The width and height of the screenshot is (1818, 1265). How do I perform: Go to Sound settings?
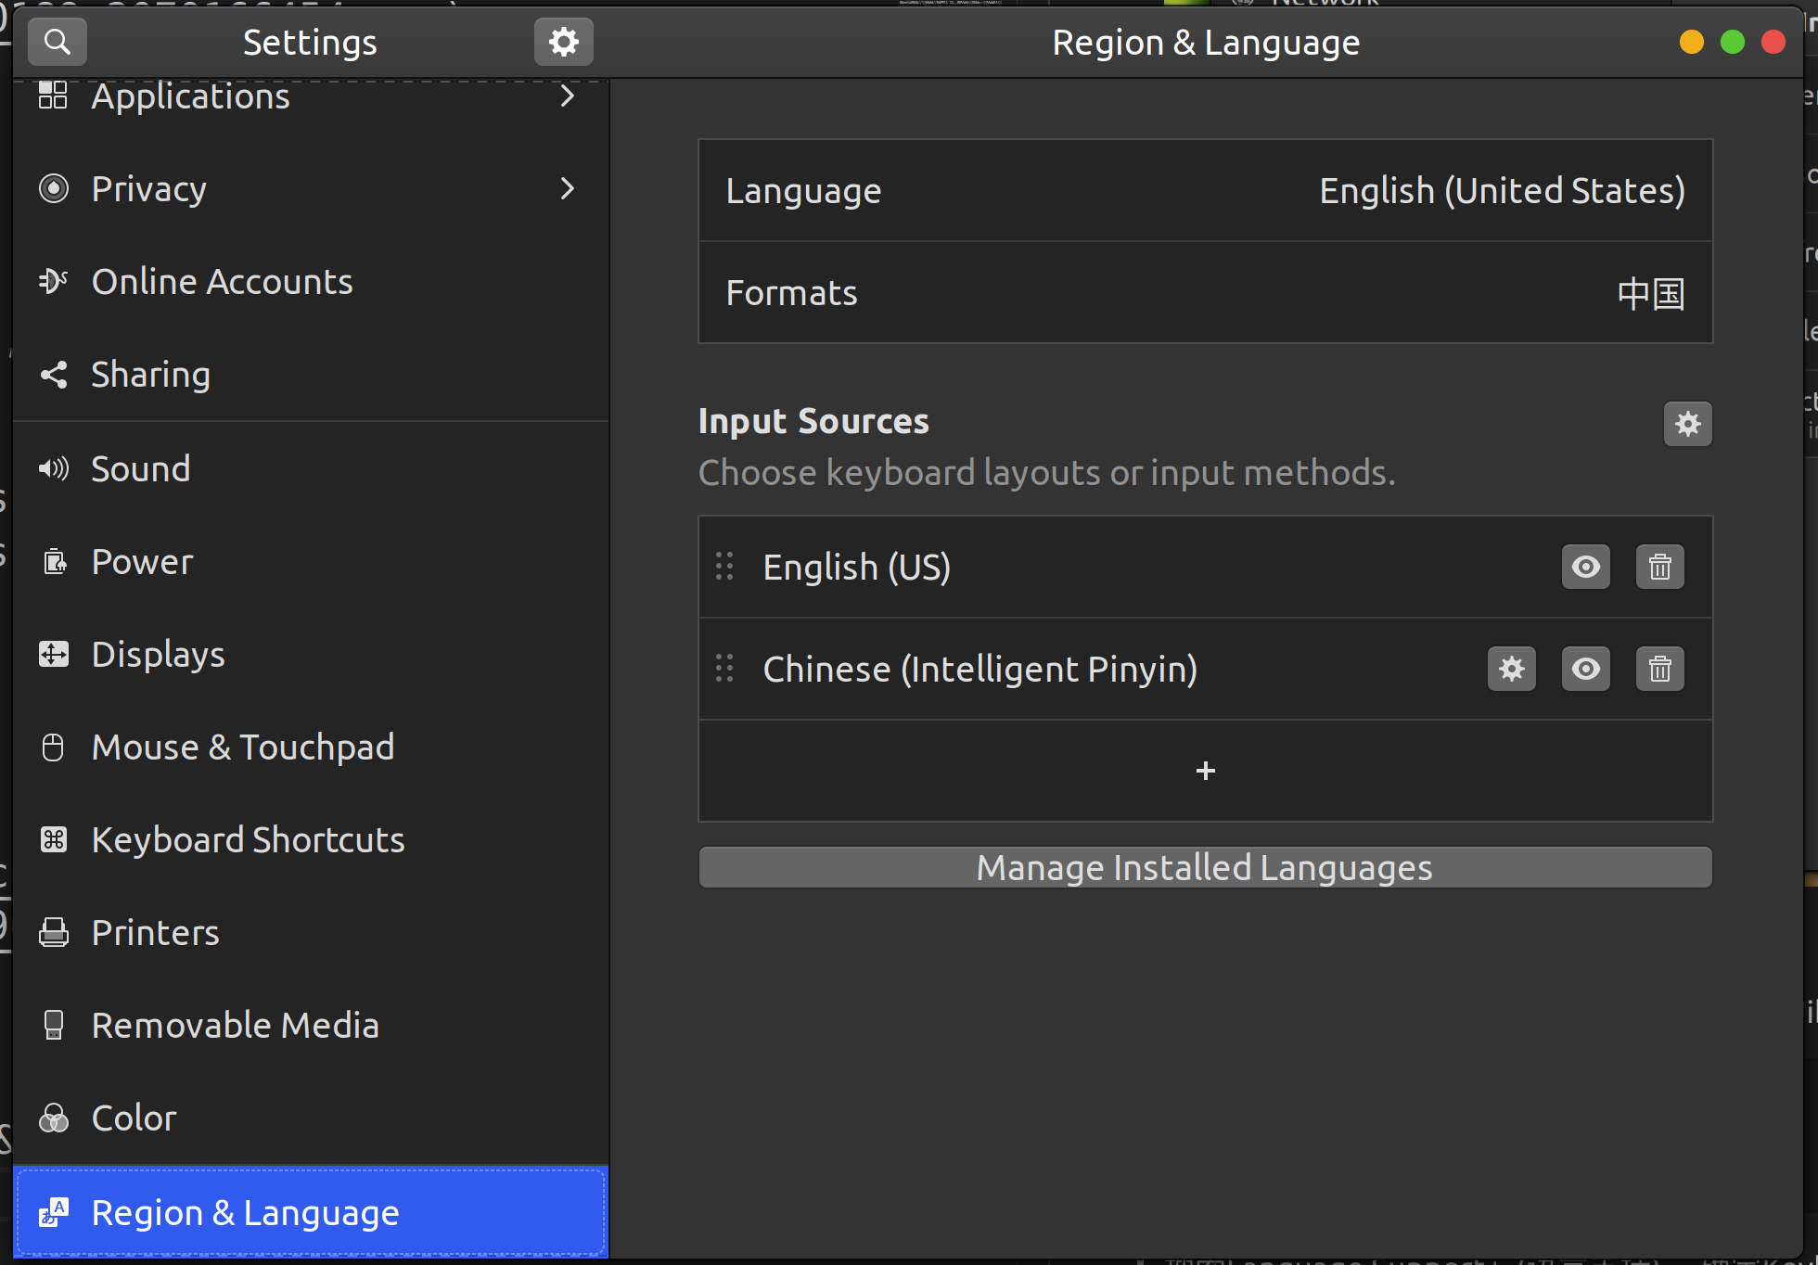click(141, 469)
